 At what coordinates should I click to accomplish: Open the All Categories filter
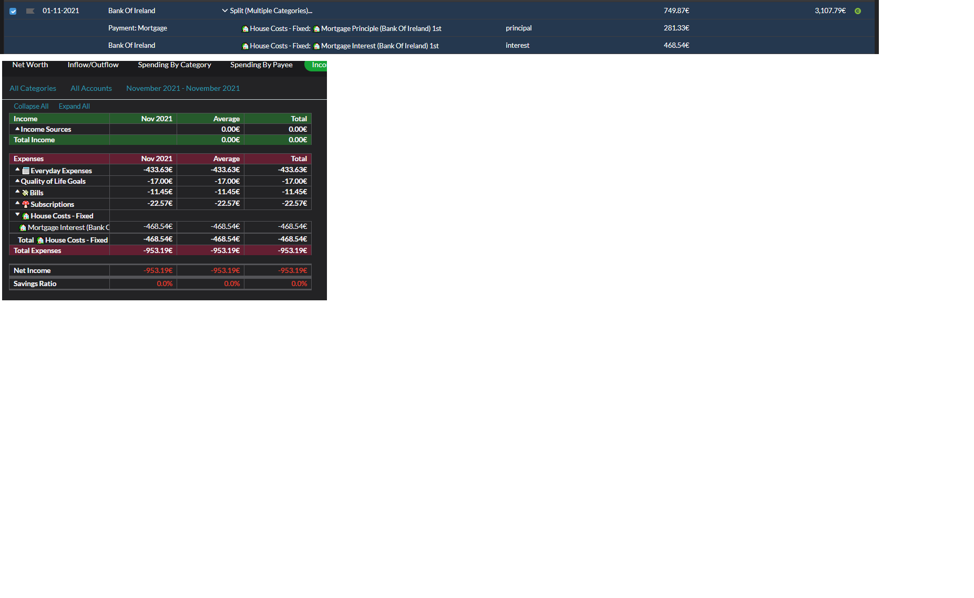33,88
